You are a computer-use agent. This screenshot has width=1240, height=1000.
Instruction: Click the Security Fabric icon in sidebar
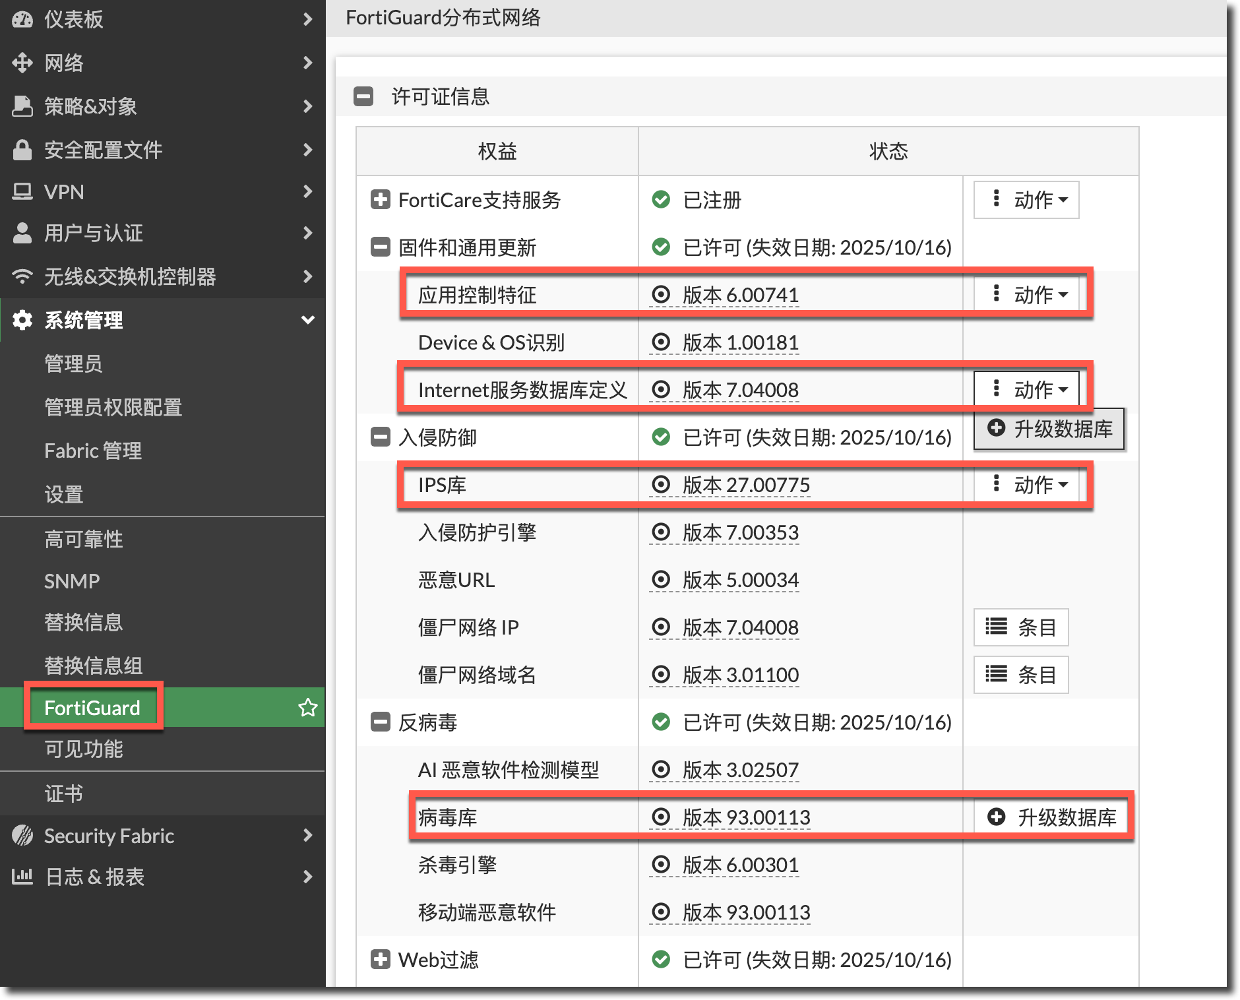(22, 836)
